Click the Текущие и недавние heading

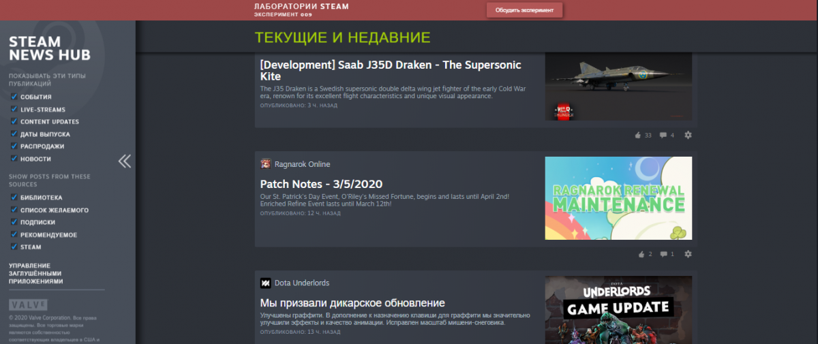point(343,37)
